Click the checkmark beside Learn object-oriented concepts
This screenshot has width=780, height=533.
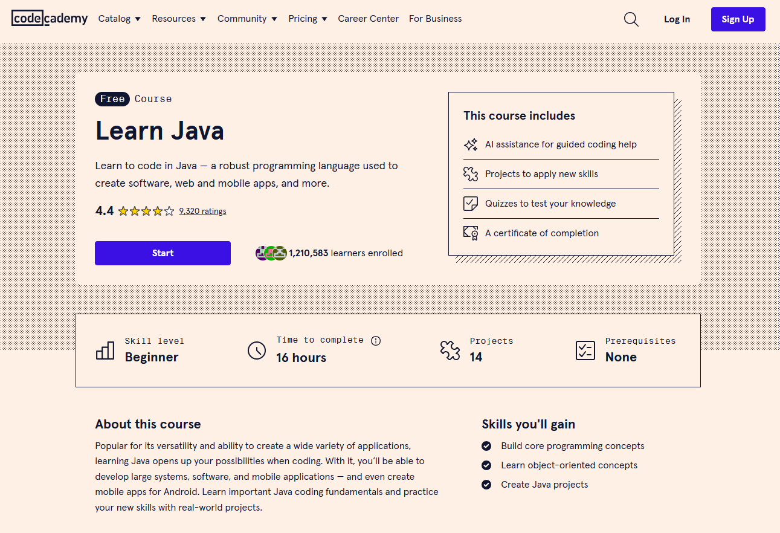(x=486, y=465)
